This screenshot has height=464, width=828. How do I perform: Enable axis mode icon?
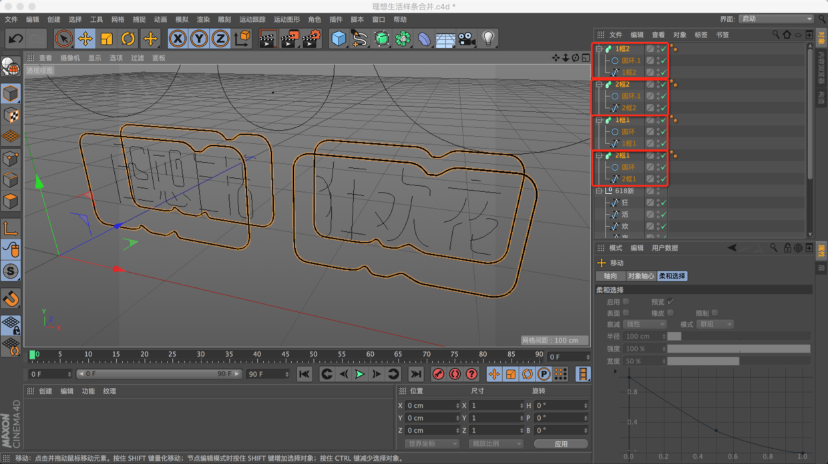point(11,229)
